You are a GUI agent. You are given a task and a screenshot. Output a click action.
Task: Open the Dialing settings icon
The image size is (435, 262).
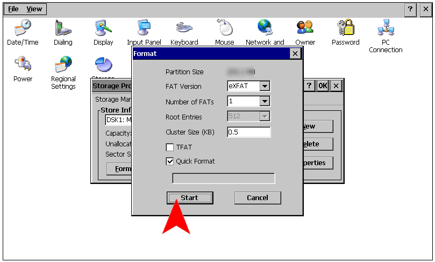[x=63, y=28]
